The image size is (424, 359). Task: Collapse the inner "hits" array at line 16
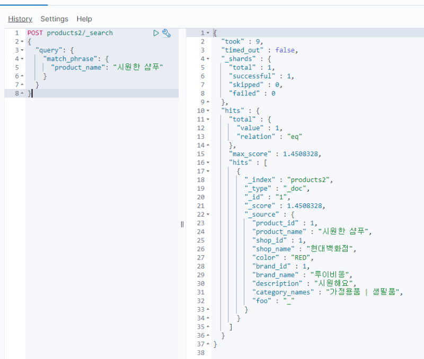pos(209,163)
